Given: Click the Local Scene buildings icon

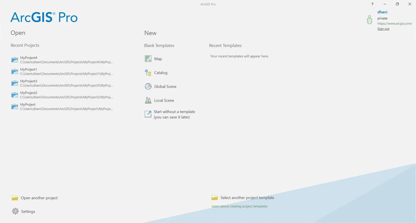Looking at the screenshot, I should click(x=148, y=100).
